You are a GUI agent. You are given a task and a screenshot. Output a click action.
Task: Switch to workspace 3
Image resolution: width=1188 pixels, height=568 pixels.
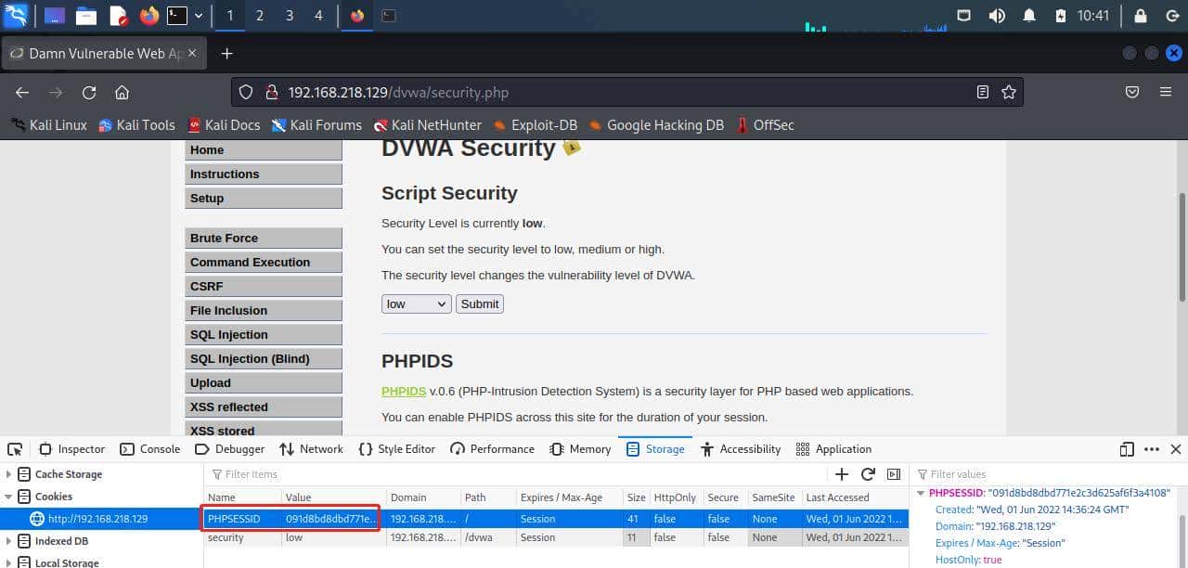tap(289, 16)
